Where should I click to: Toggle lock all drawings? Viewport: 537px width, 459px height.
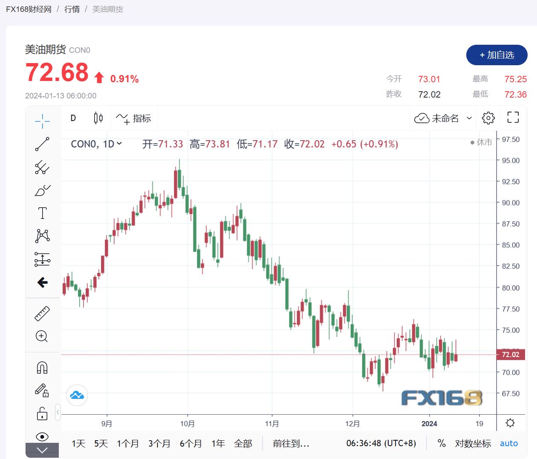[42, 413]
